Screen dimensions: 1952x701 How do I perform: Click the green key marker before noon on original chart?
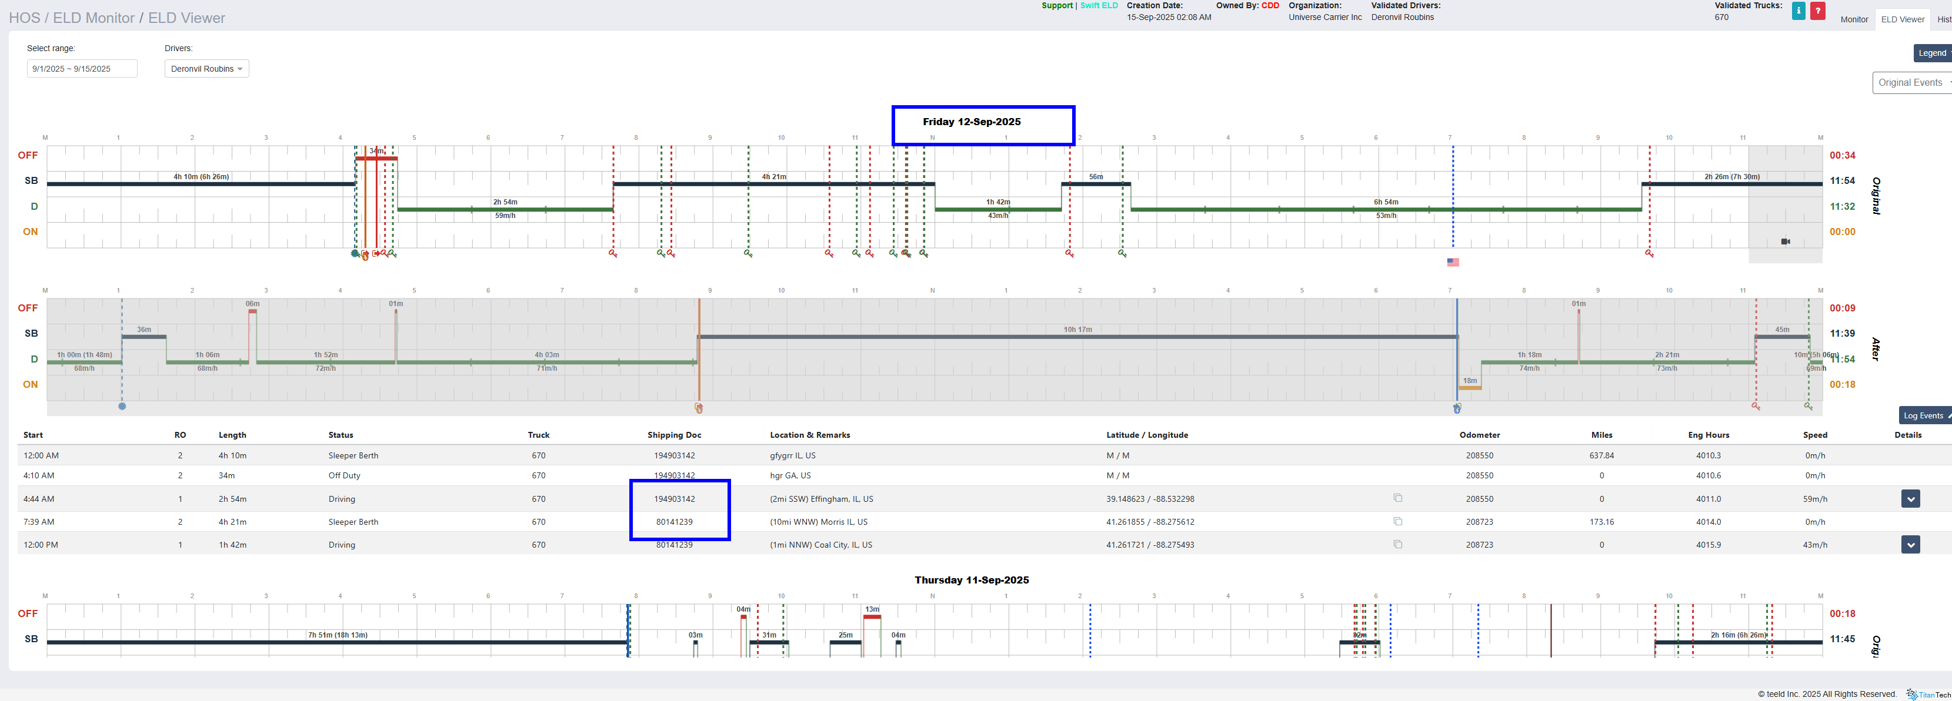pos(924,253)
